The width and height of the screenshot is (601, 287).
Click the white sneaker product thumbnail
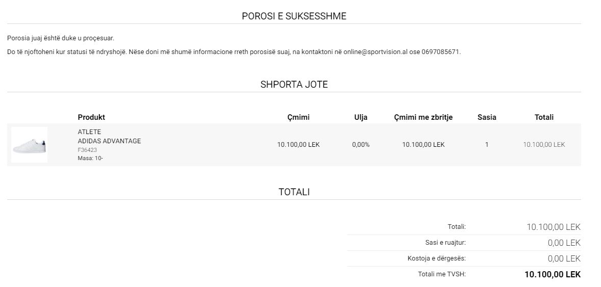point(29,145)
